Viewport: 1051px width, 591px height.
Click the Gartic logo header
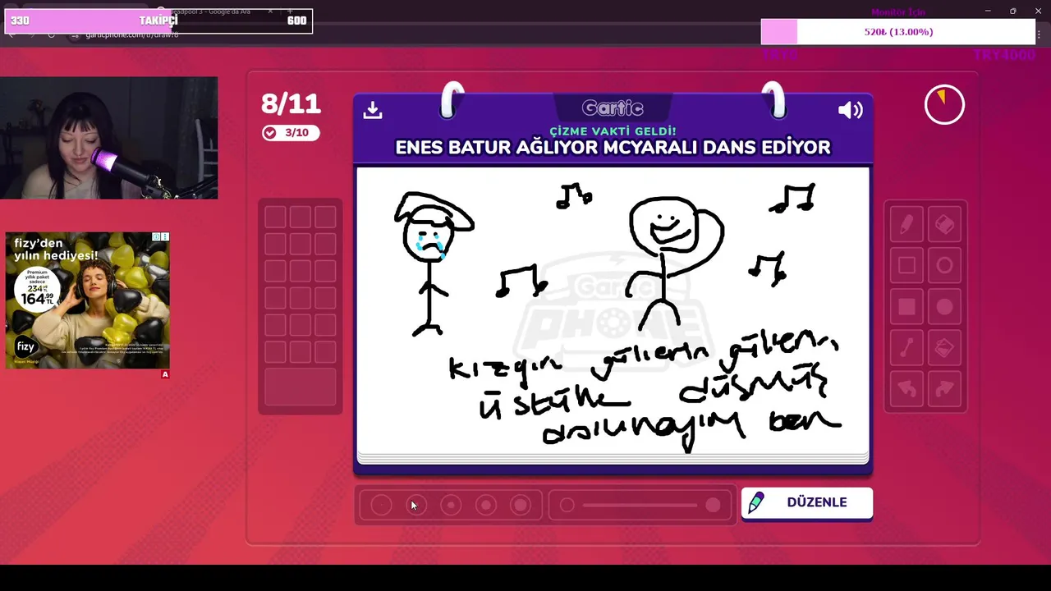click(x=613, y=108)
